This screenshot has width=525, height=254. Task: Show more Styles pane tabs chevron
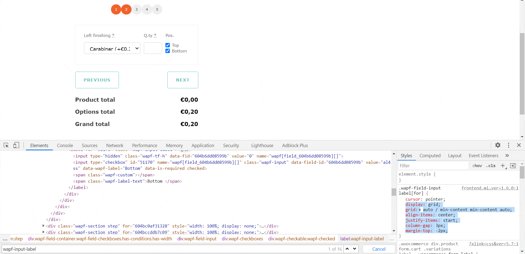(507, 156)
